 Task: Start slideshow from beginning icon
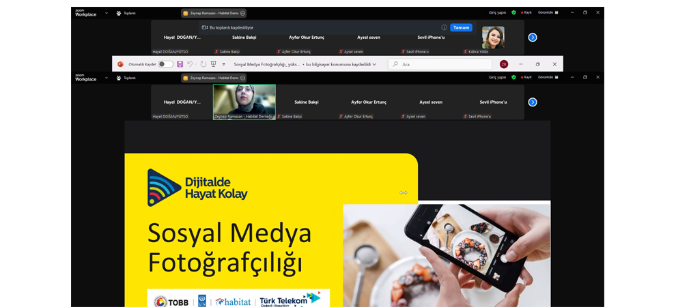point(214,64)
